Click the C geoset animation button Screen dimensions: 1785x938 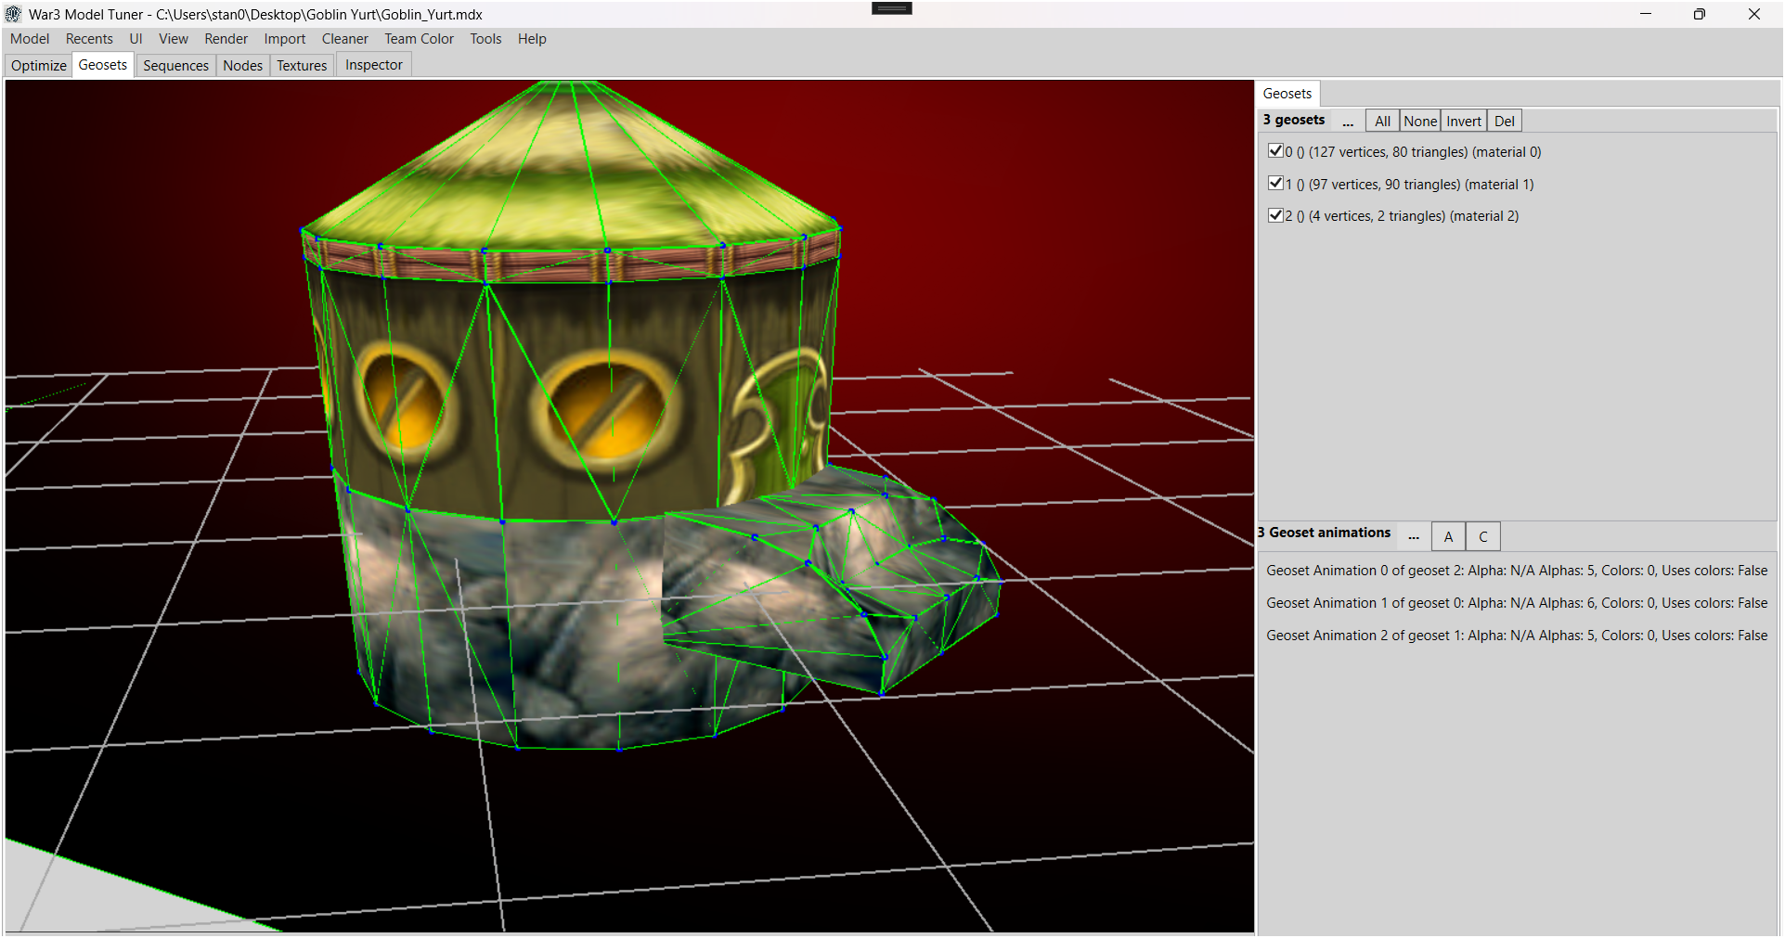tap(1483, 537)
